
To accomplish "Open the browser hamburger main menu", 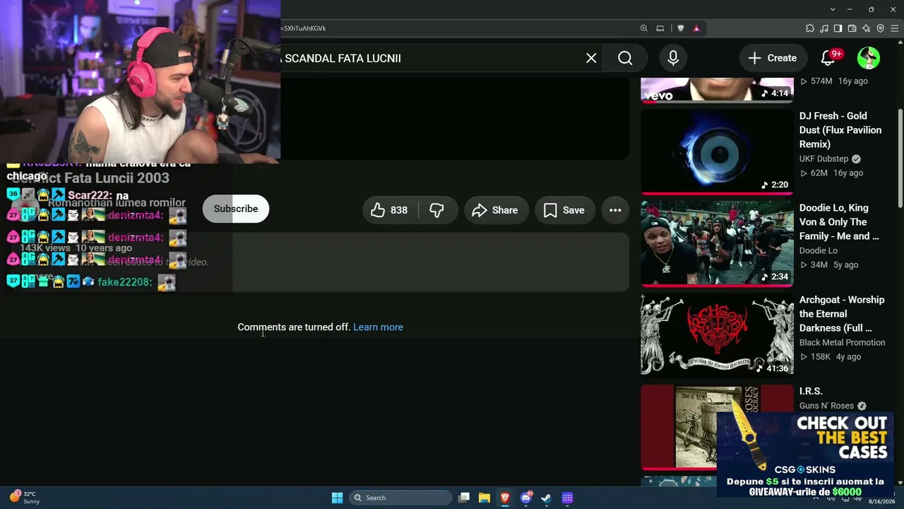I will tap(895, 28).
